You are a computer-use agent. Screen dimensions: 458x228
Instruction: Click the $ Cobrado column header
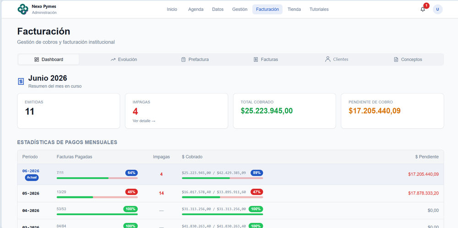click(x=192, y=157)
